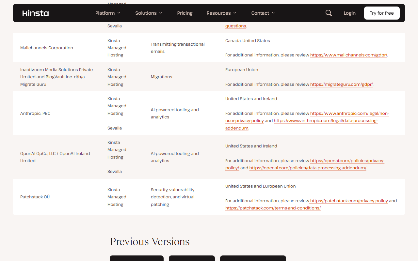Click the 'European Union' location text
Screen dimensions: 418x261
[x=242, y=70]
